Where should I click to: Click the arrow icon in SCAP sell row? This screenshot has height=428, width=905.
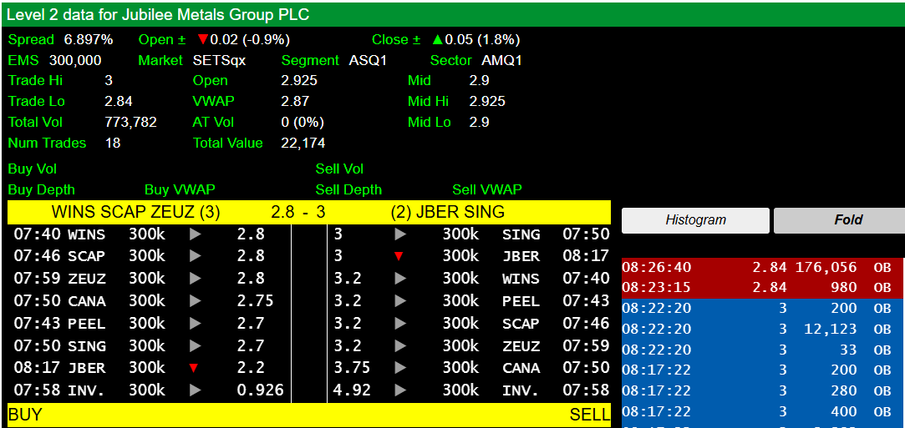[x=400, y=323]
